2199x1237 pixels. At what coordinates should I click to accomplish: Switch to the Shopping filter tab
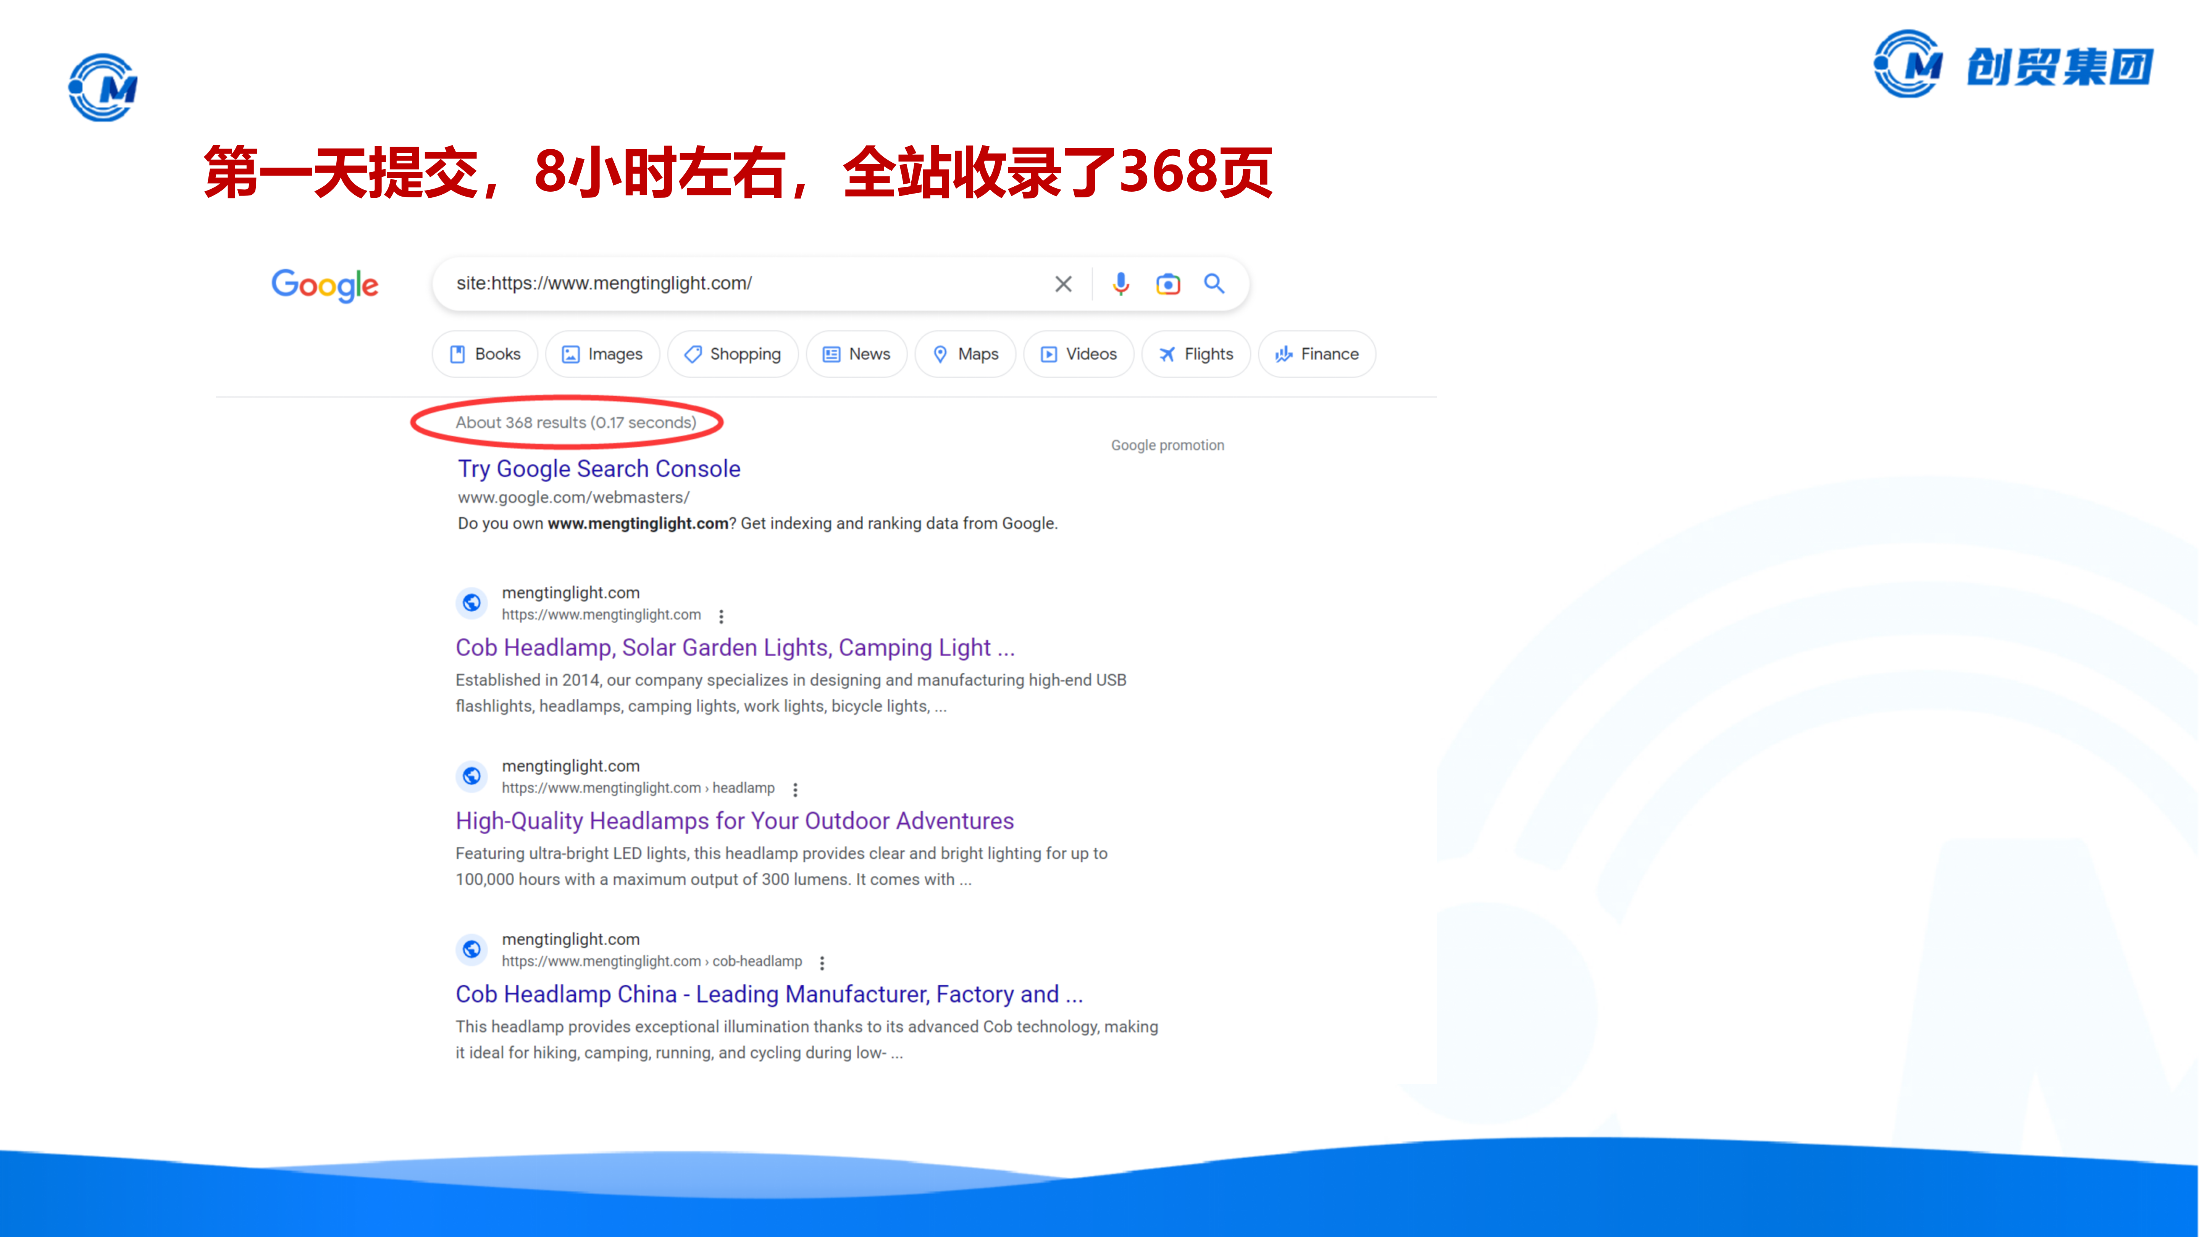point(733,354)
